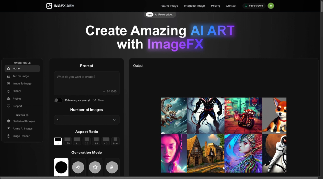The width and height of the screenshot is (323, 179).
Task: Select the 3:2 aspect ratio
Action: 77,141
